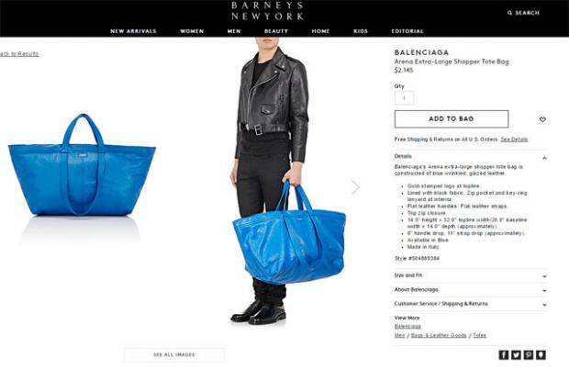Collapse the Details section
This screenshot has width=569, height=370.
(544, 158)
